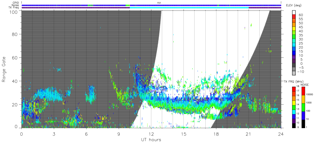
Task: Click the '18' tick label on UT hours axis
Action: (216, 134)
